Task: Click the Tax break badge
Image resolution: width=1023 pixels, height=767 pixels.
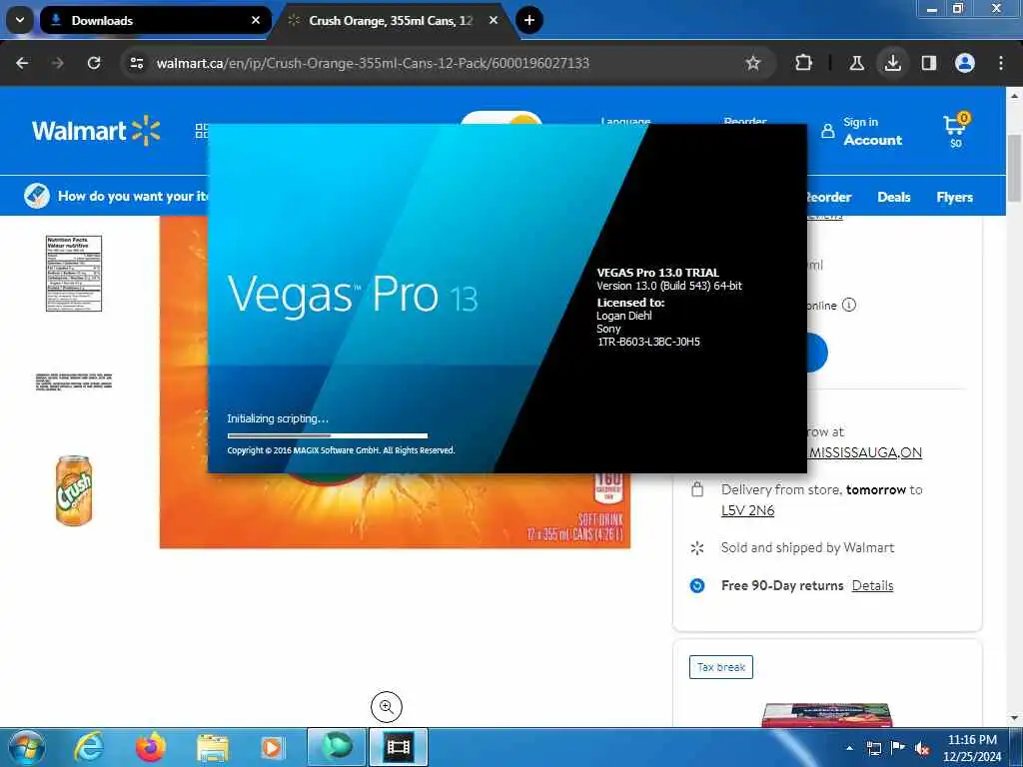Action: 721,667
